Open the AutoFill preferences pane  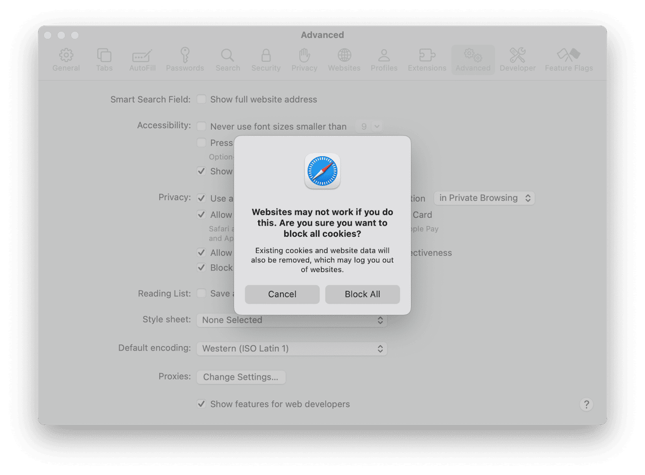coord(142,60)
